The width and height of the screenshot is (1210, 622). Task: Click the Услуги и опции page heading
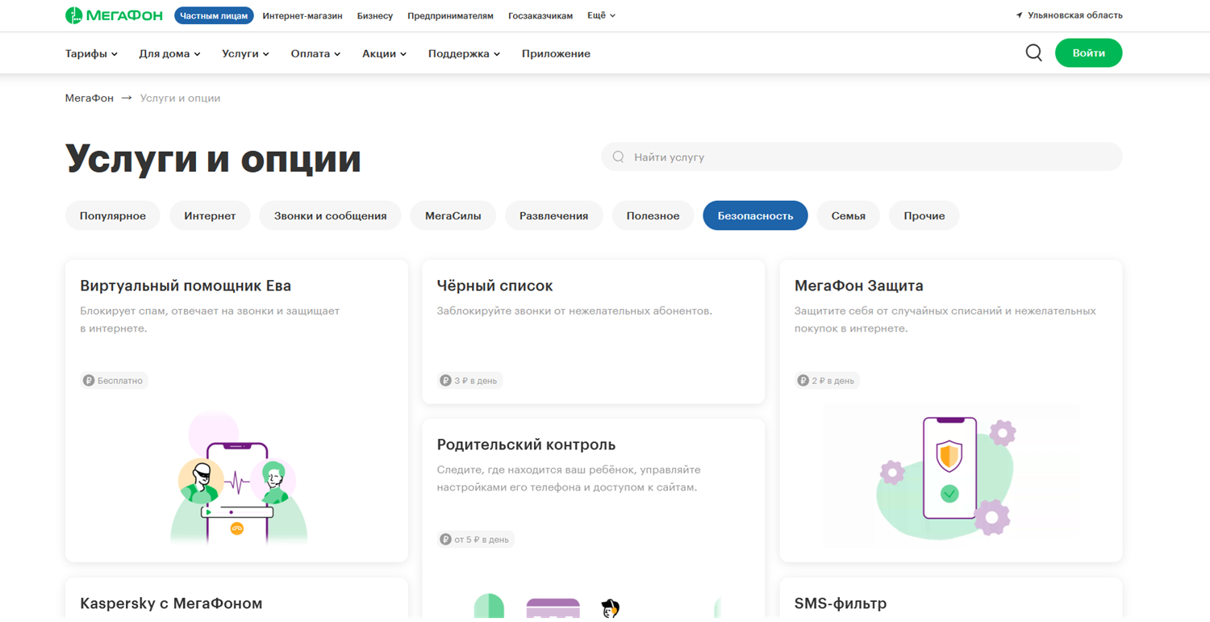(x=213, y=158)
